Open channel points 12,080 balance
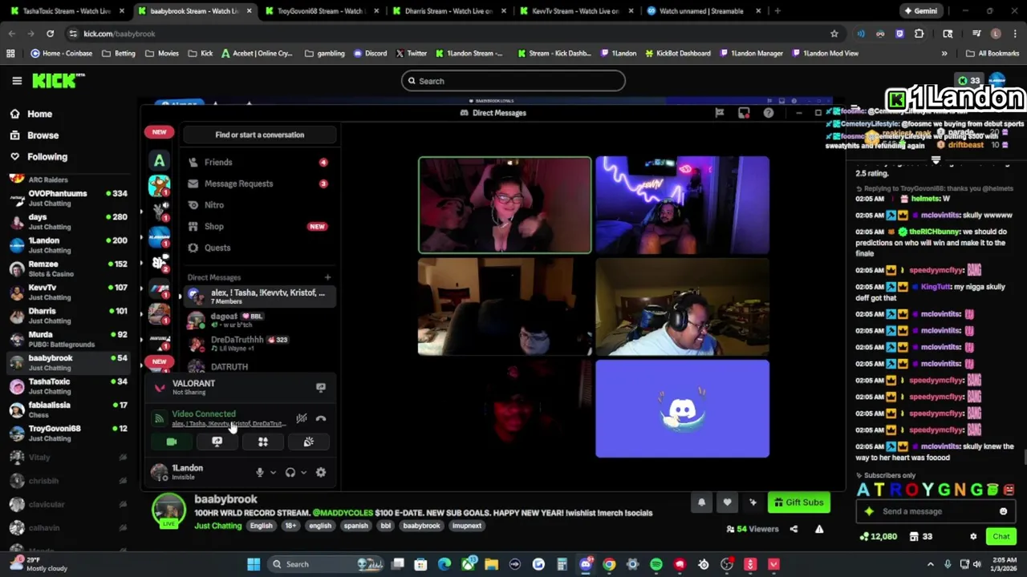This screenshot has width=1027, height=577. (x=878, y=537)
